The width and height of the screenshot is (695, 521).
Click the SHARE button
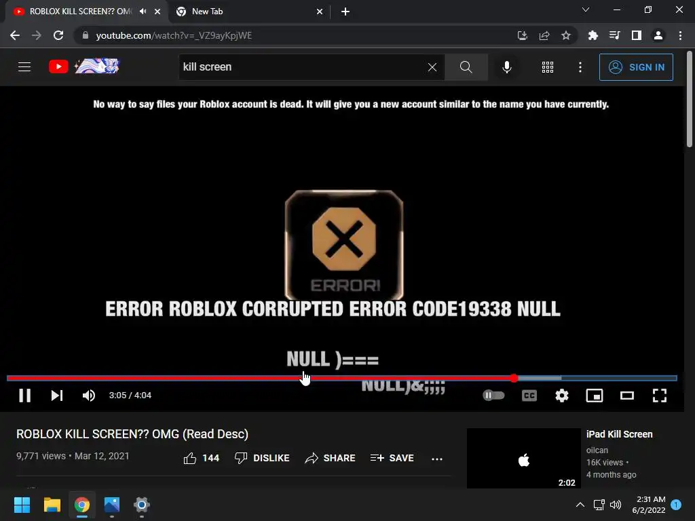pyautogui.click(x=330, y=458)
